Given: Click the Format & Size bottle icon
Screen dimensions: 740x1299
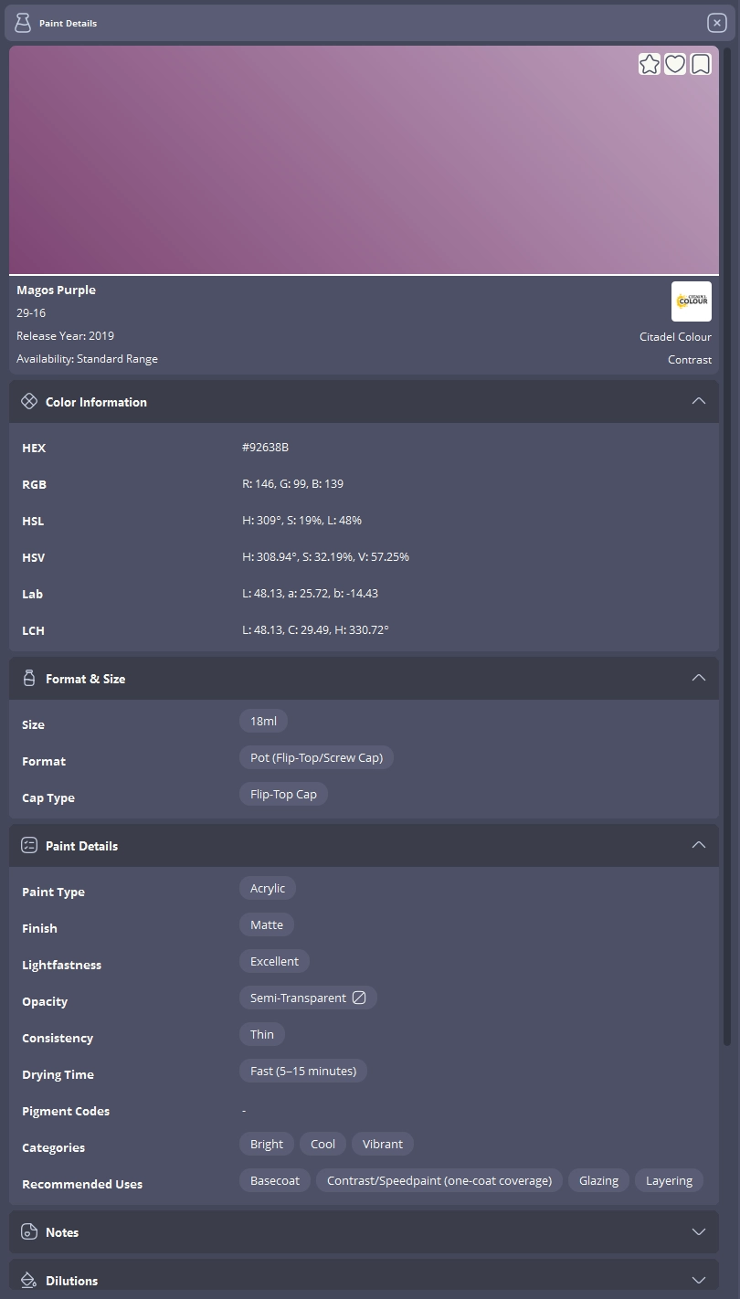Looking at the screenshot, I should point(29,678).
